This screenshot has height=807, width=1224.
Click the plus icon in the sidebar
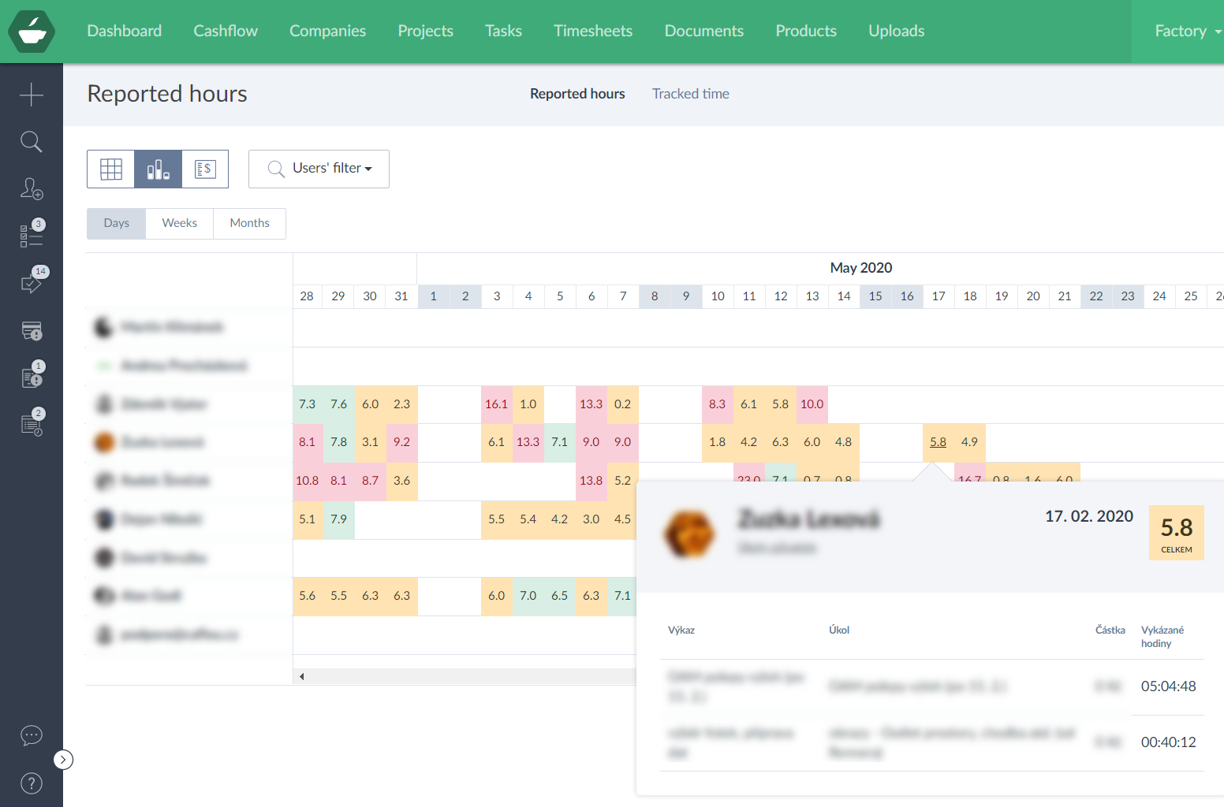coord(32,95)
